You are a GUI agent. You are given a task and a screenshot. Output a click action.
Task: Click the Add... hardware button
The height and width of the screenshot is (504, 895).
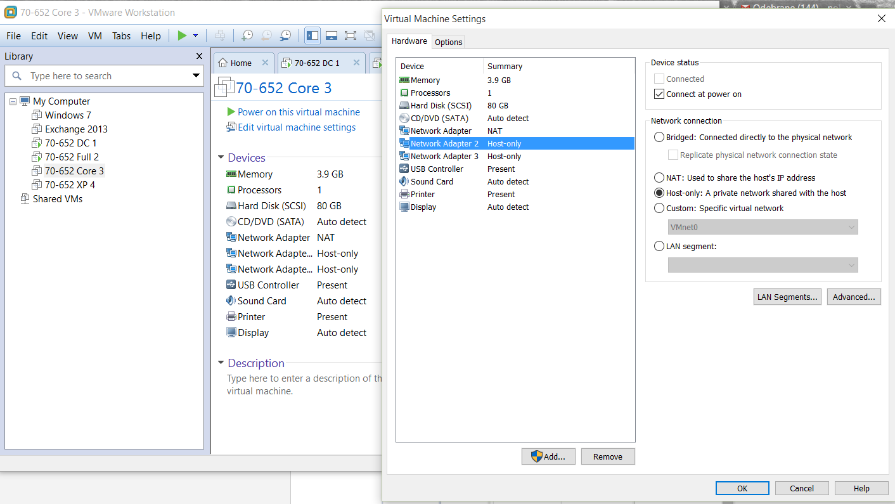[x=548, y=456]
